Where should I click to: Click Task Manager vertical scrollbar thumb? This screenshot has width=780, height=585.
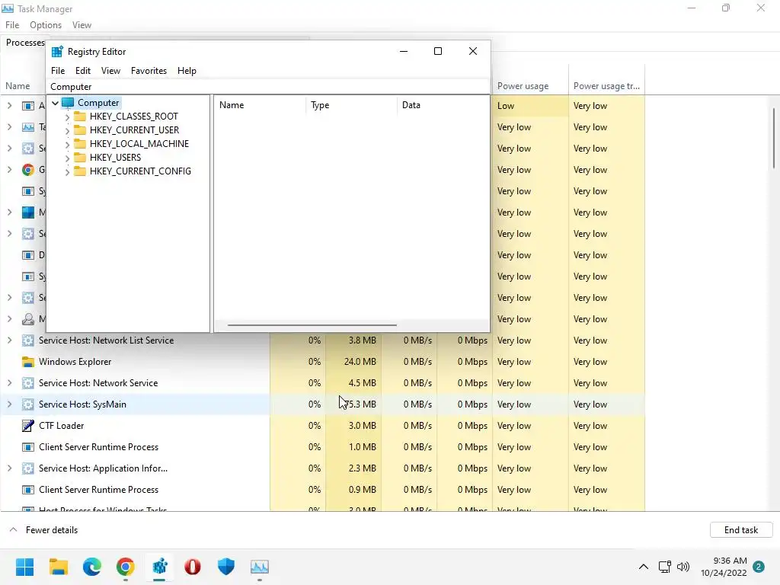point(774,139)
